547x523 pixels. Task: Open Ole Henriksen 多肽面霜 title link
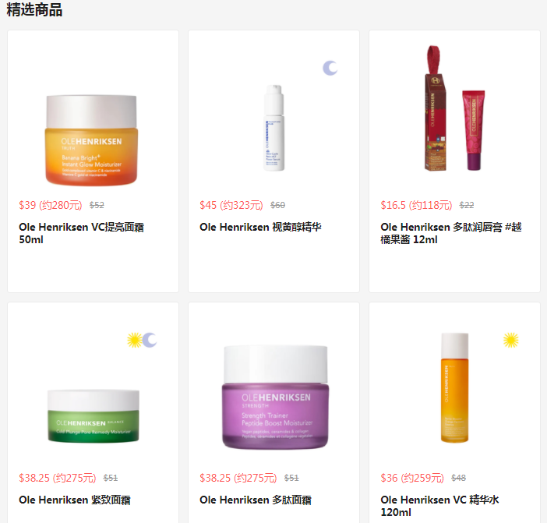click(x=256, y=500)
